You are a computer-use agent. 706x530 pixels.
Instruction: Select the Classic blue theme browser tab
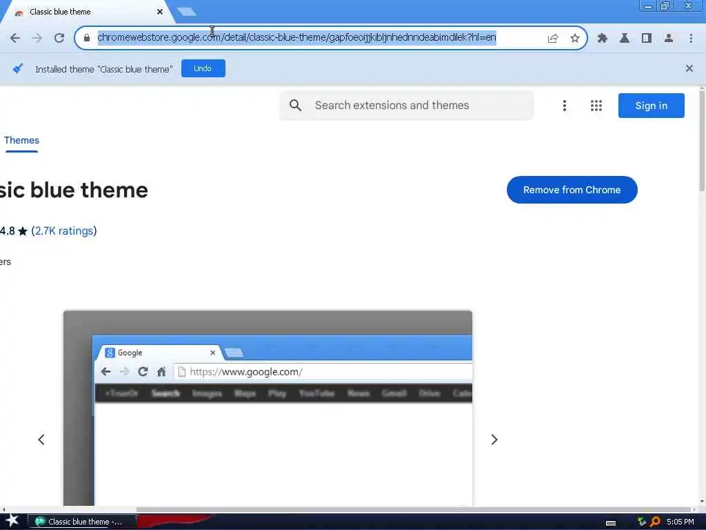coord(88,12)
